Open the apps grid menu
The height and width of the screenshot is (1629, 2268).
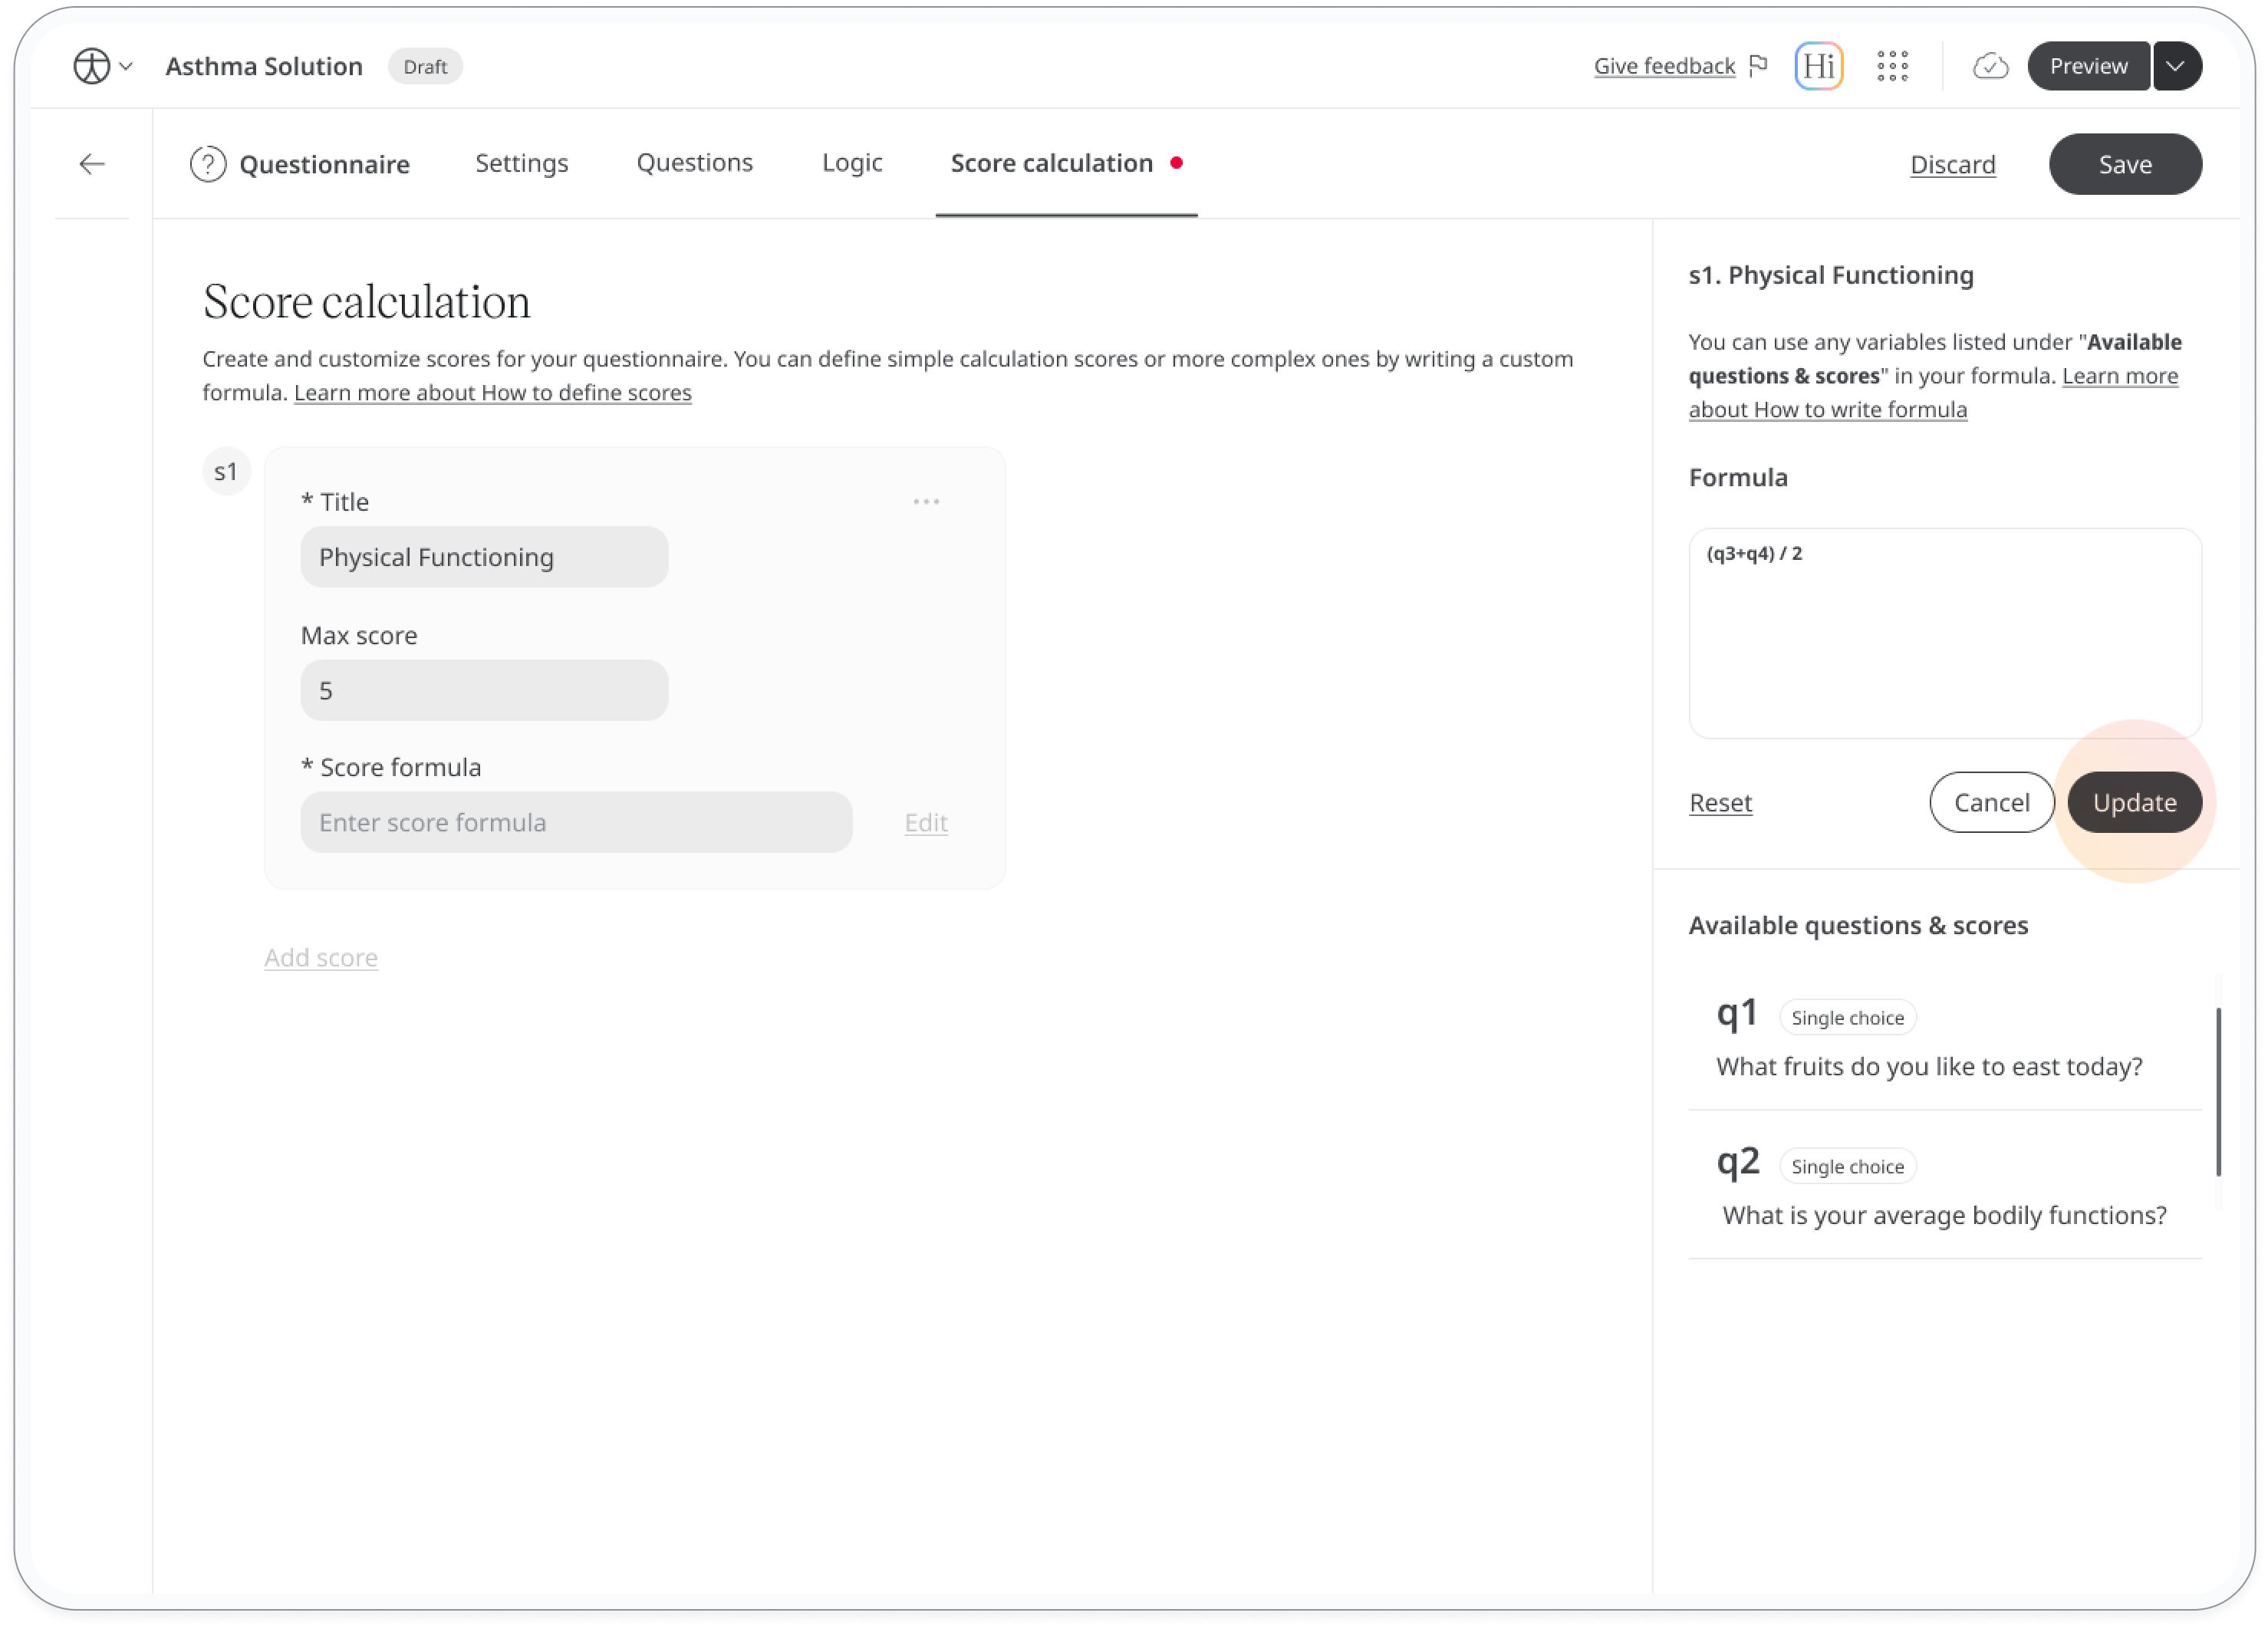click(1892, 66)
